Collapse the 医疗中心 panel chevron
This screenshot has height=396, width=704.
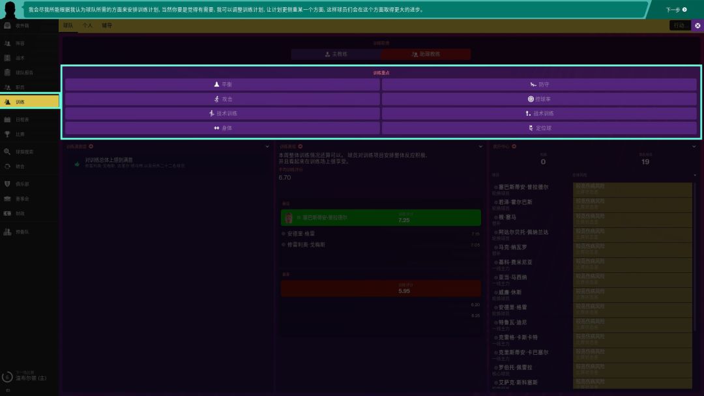[x=695, y=147]
